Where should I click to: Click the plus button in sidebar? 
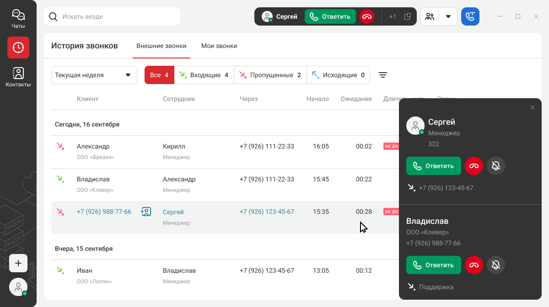click(18, 263)
